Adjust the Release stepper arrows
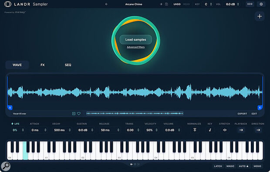Viewport: 270px width, 172px height. click(118, 130)
